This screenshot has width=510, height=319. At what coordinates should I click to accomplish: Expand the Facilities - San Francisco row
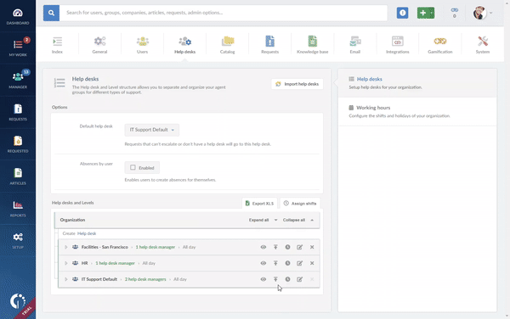pos(66,247)
